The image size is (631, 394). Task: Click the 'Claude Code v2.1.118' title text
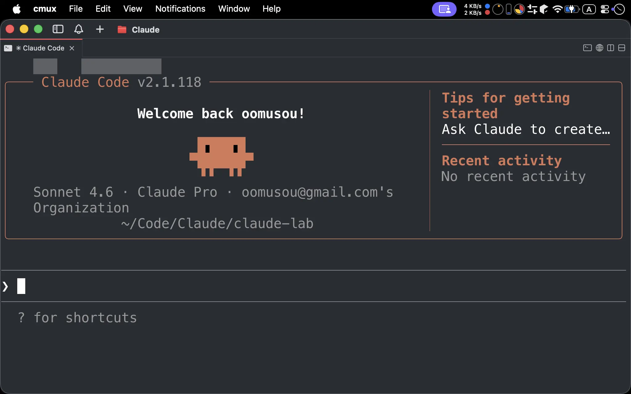point(121,82)
